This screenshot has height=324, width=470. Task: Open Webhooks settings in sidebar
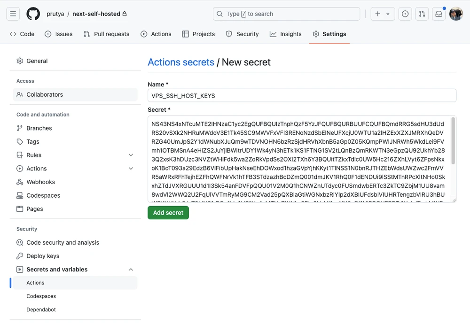[x=40, y=182]
